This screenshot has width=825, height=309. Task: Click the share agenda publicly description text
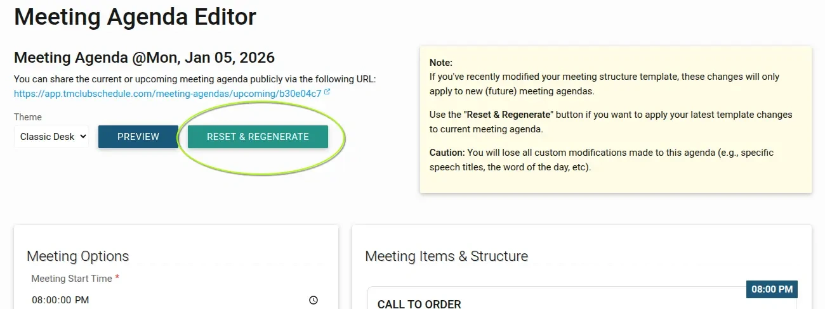point(195,80)
